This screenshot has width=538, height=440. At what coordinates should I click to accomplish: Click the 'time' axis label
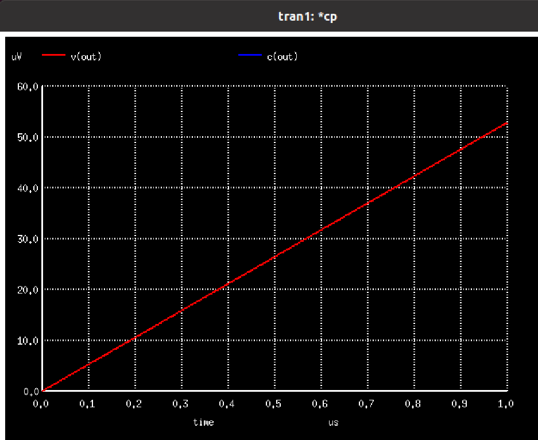pos(203,422)
